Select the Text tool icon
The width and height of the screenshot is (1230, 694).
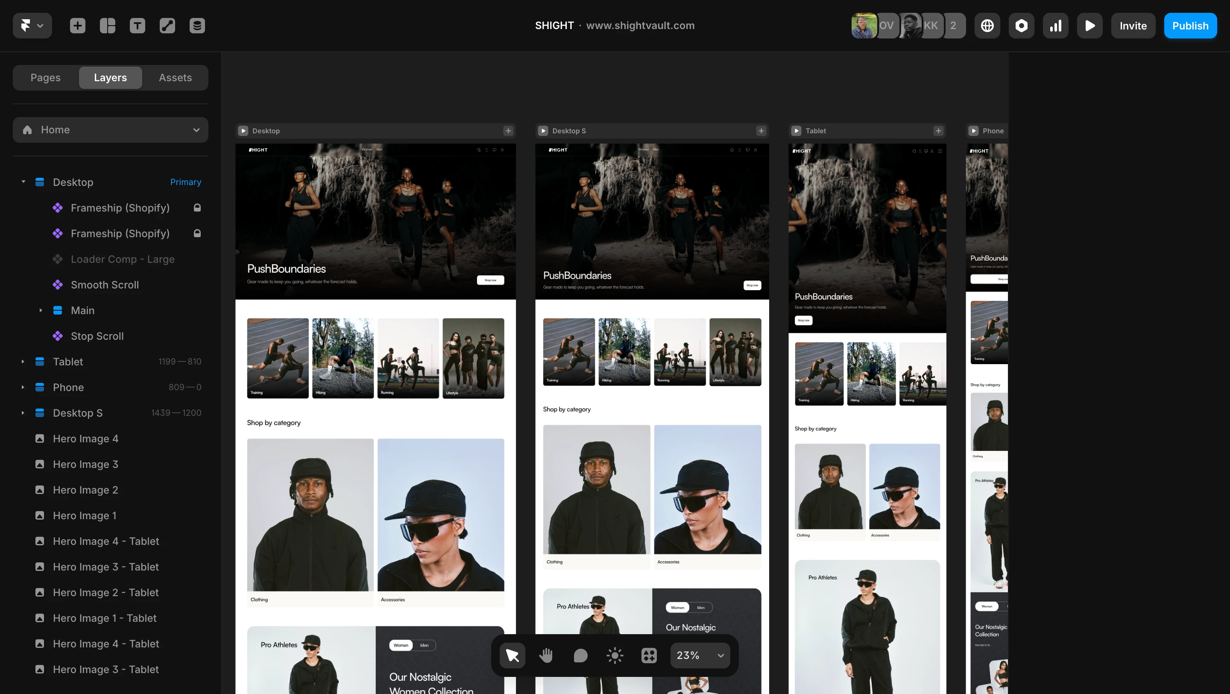(138, 26)
